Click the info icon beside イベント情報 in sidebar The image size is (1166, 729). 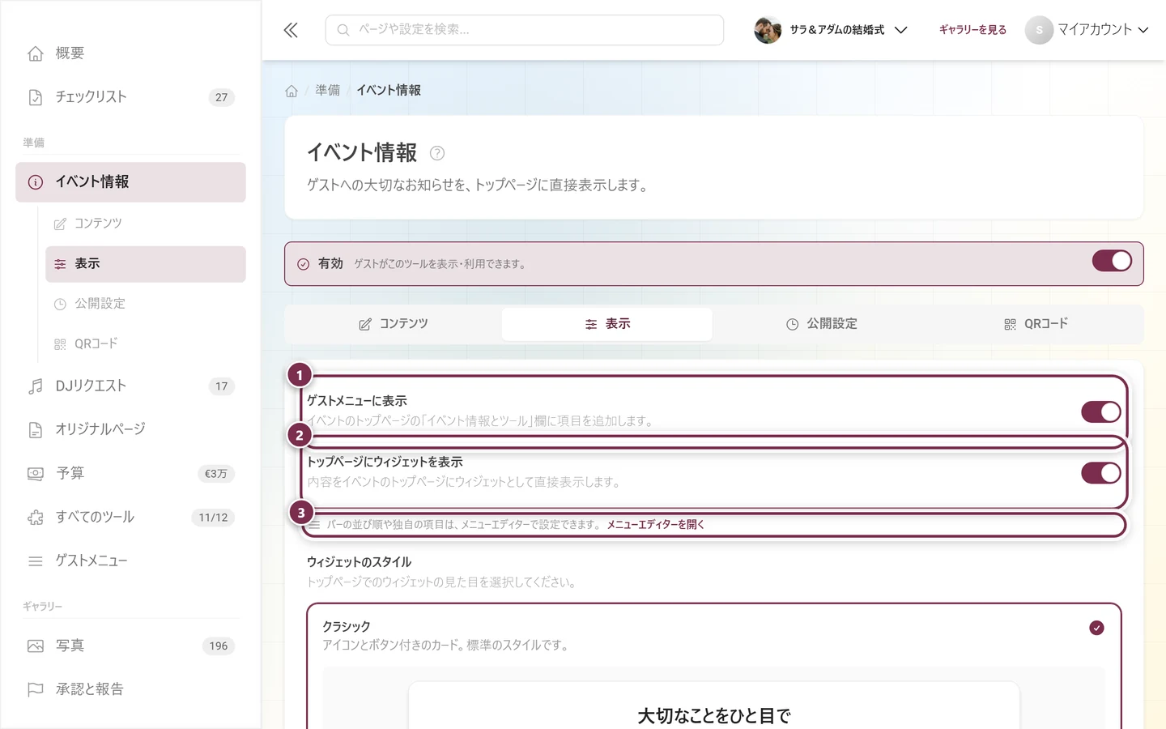click(x=36, y=182)
